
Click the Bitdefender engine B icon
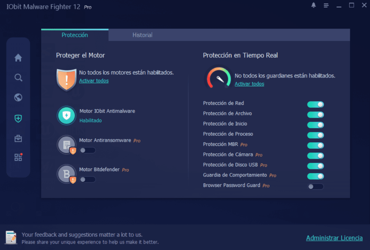click(x=66, y=174)
